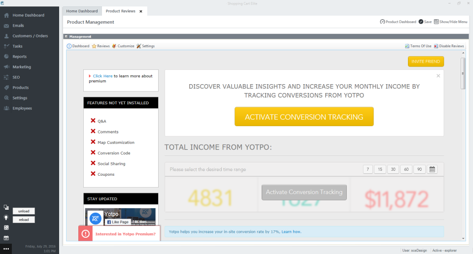Open the reviews Dashboard toolbar item
Image resolution: width=473 pixels, height=254 pixels.
pyautogui.click(x=78, y=46)
